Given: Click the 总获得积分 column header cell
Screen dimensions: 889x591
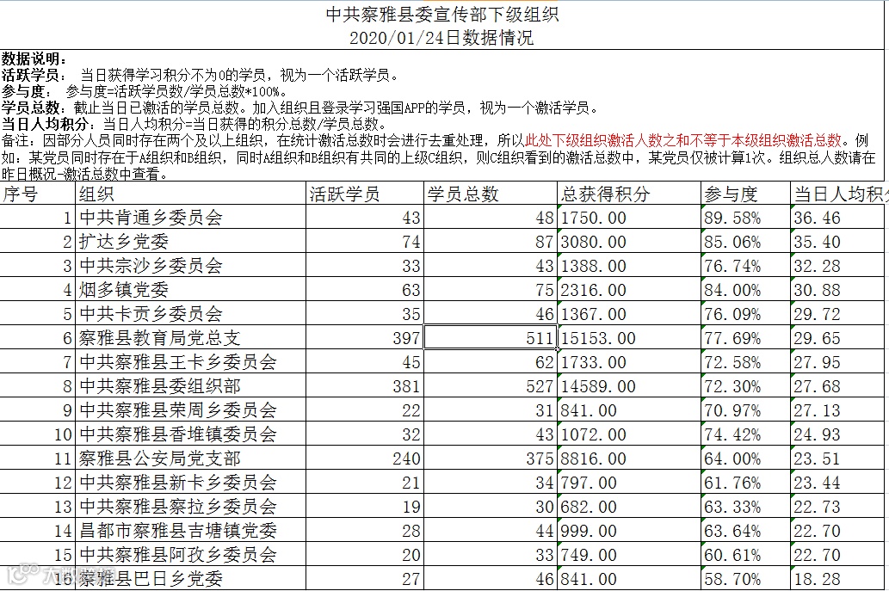Looking at the screenshot, I should tap(629, 194).
